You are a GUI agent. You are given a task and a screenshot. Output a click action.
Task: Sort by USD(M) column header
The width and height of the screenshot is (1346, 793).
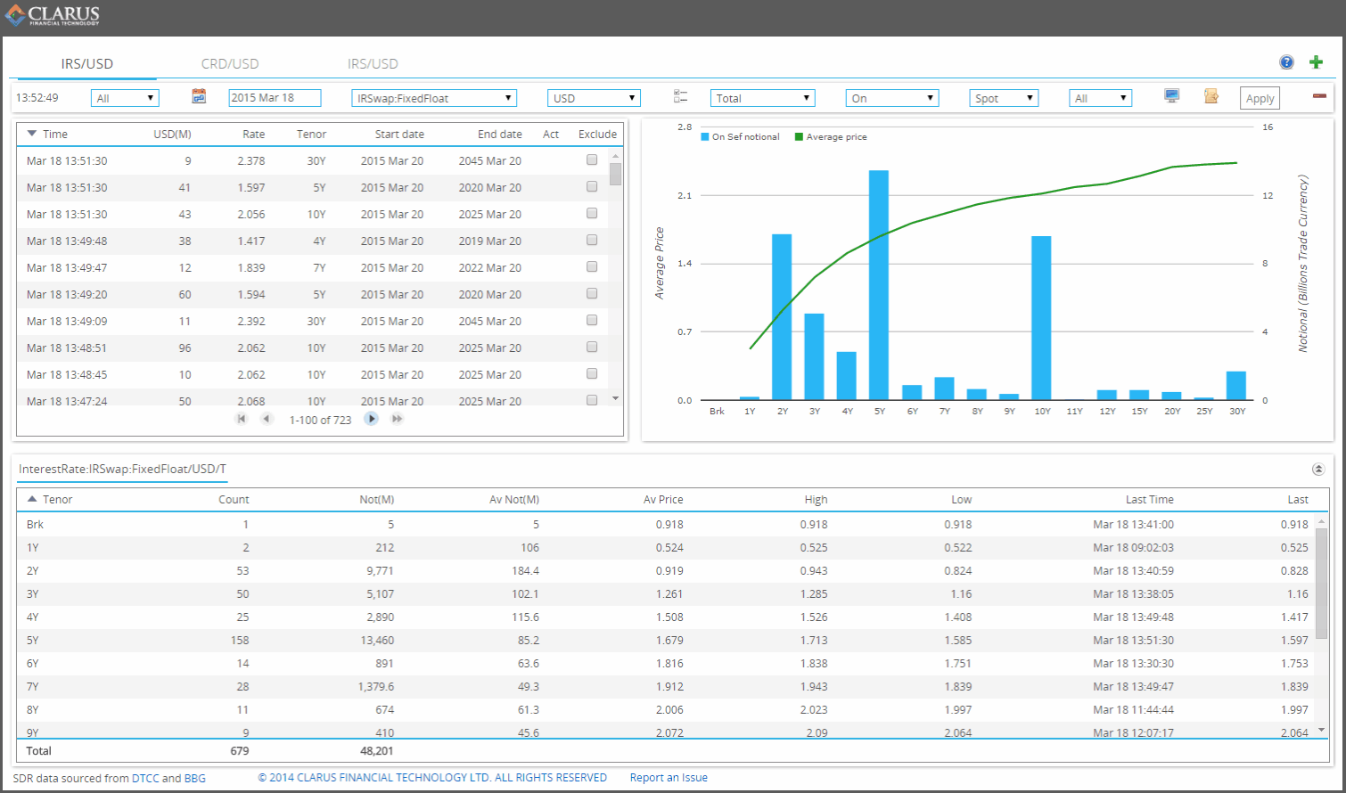(172, 134)
